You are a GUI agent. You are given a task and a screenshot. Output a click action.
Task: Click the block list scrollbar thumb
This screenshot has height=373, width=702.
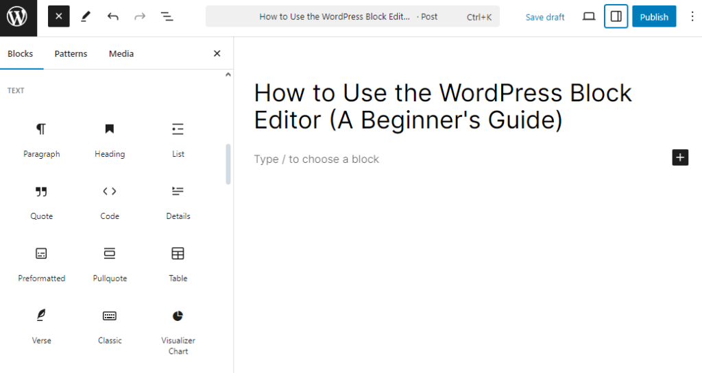tap(228, 164)
